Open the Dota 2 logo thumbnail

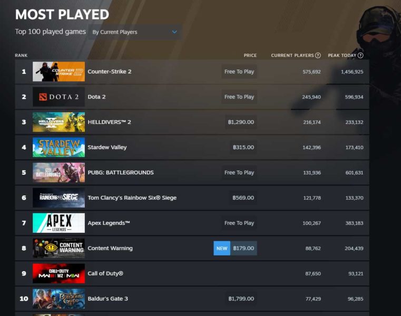pyautogui.click(x=58, y=97)
